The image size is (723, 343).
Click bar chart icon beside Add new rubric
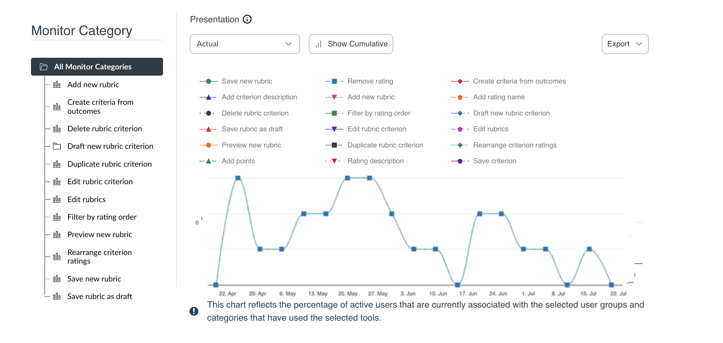(x=57, y=85)
